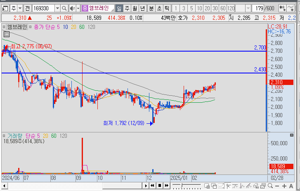Click the chart save image icon
300x191 pixels.
pos(263,186)
